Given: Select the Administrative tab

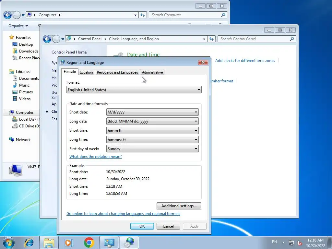Looking at the screenshot, I should pyautogui.click(x=152, y=72).
